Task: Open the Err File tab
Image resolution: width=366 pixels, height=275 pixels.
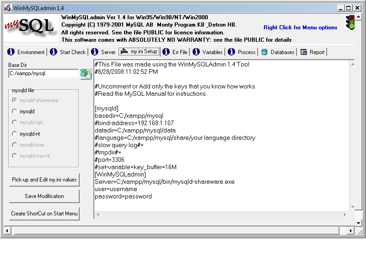Action: point(175,52)
